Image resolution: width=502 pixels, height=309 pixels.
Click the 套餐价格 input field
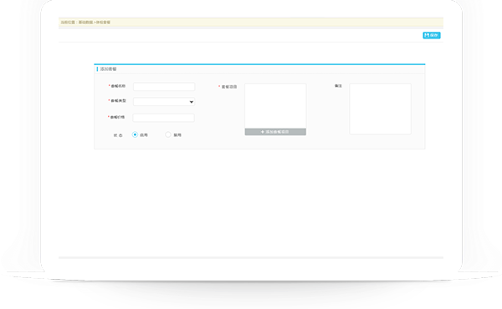click(164, 118)
